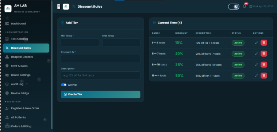The height and width of the screenshot is (132, 277).
Task: Click Active status badge for 50% tier
Action: click(x=238, y=76)
